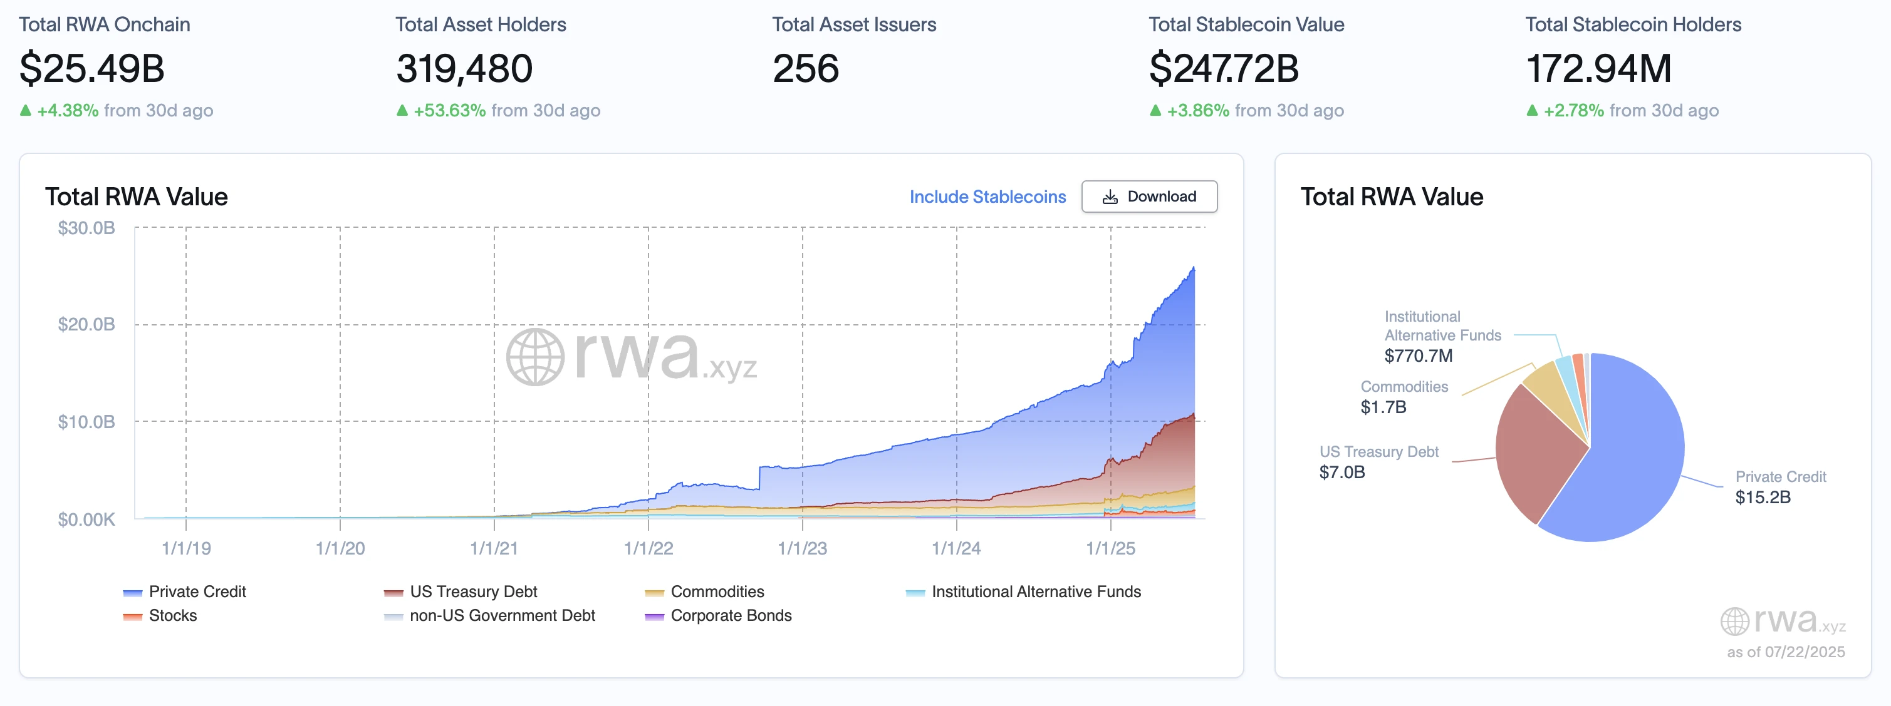
Task: Click 1/1/25 tick on time axis
Action: point(1110,548)
